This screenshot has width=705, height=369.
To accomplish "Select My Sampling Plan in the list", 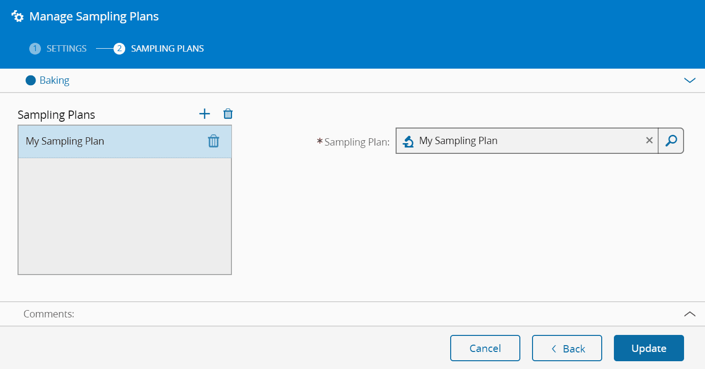I will [x=97, y=141].
